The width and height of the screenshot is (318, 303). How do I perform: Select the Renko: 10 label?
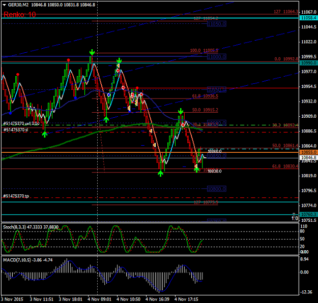point(20,15)
